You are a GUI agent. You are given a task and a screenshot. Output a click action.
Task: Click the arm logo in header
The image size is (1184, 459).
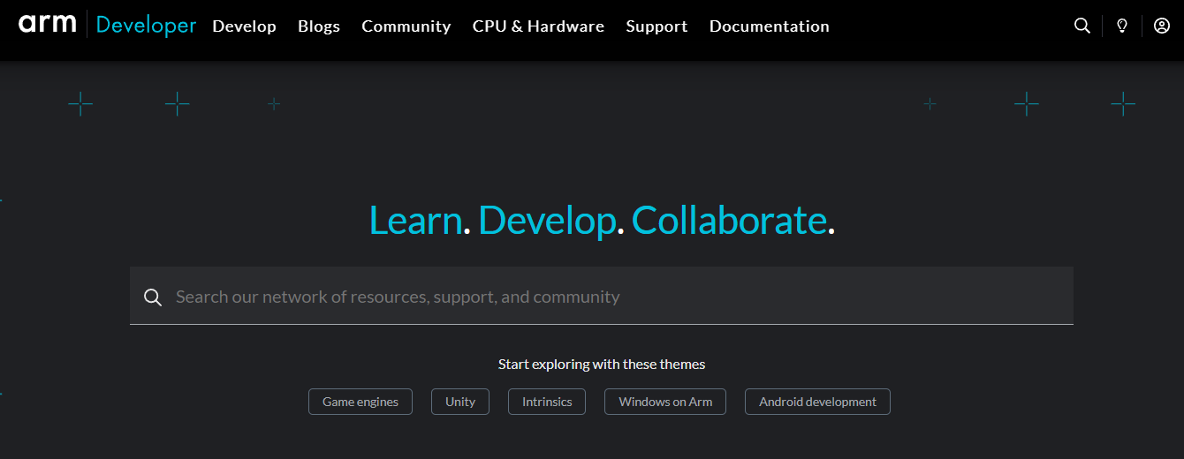[48, 24]
